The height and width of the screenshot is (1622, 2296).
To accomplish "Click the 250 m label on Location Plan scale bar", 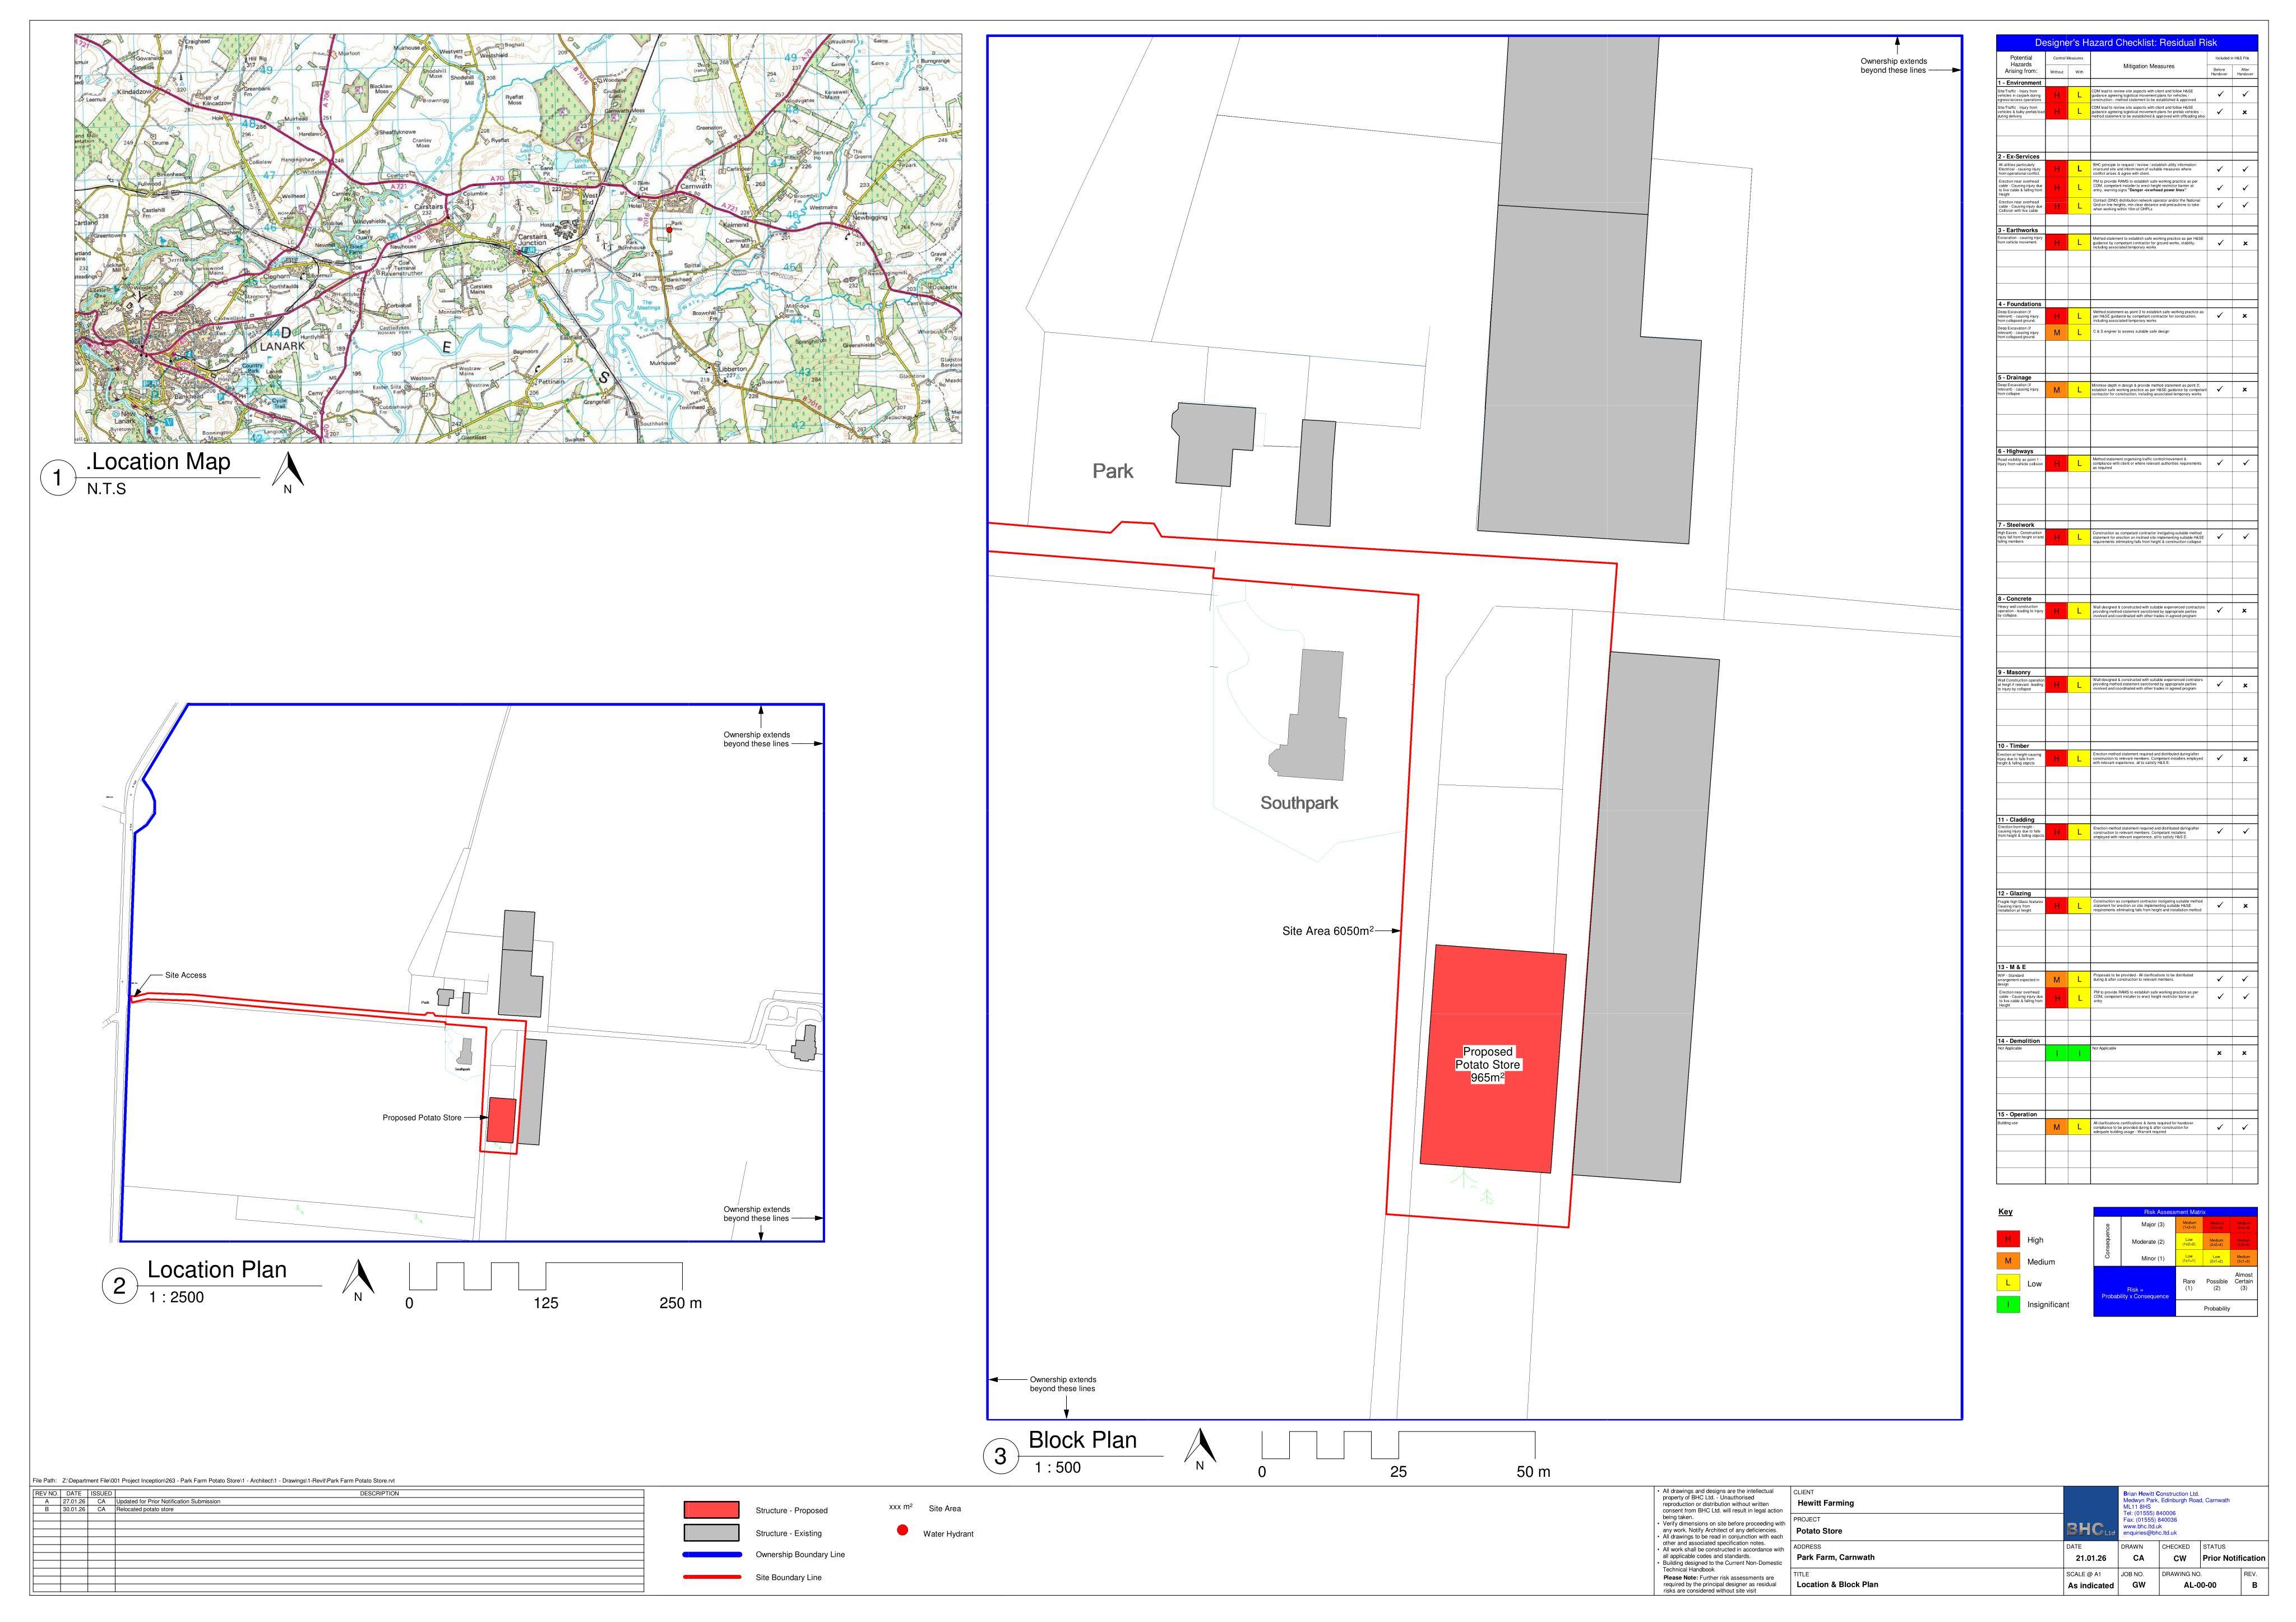I will (x=680, y=1303).
